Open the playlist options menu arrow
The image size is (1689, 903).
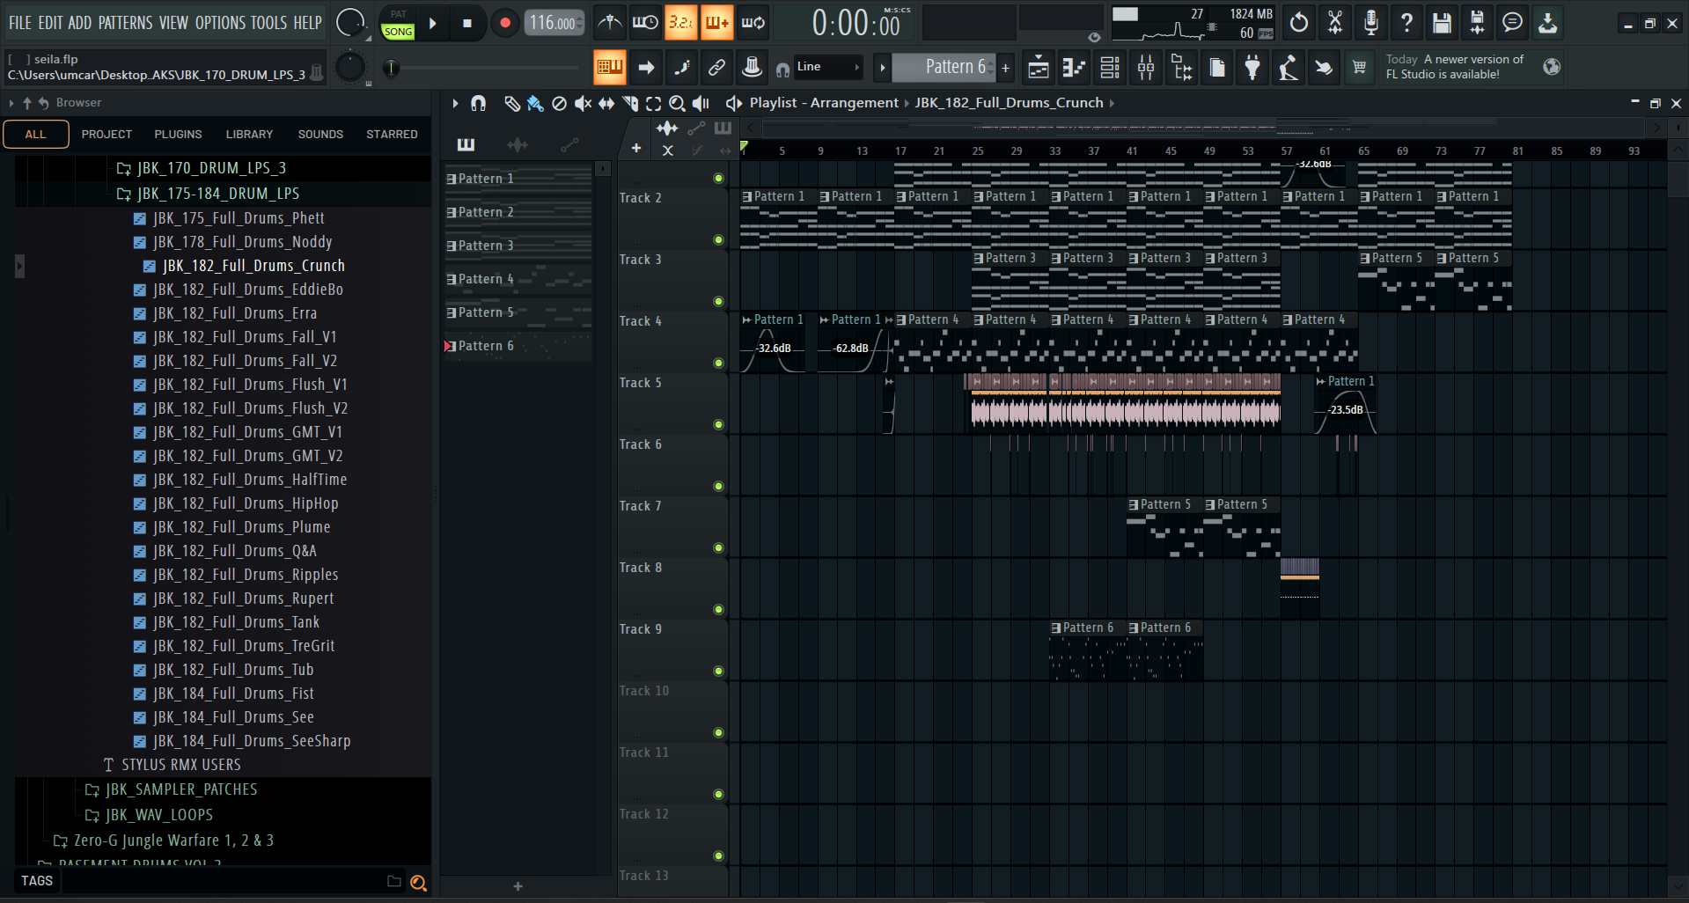(455, 103)
